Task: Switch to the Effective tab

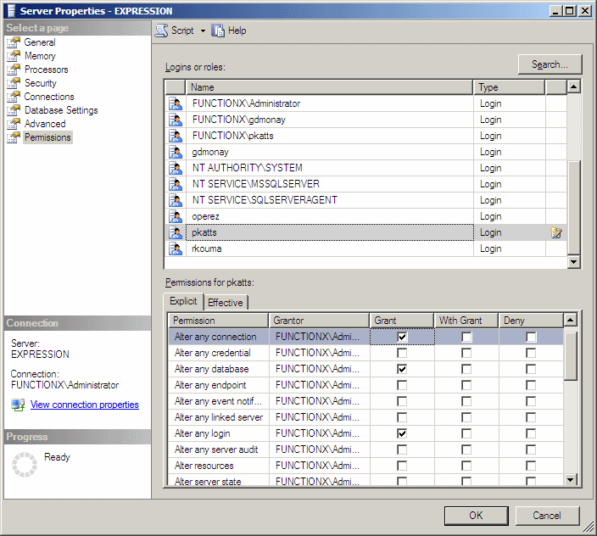Action: [226, 303]
